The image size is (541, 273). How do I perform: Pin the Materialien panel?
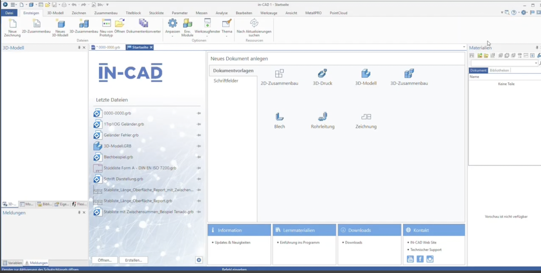[537, 48]
